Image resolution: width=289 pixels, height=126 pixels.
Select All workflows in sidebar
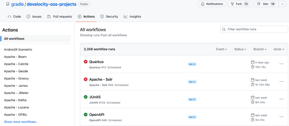[36, 39]
